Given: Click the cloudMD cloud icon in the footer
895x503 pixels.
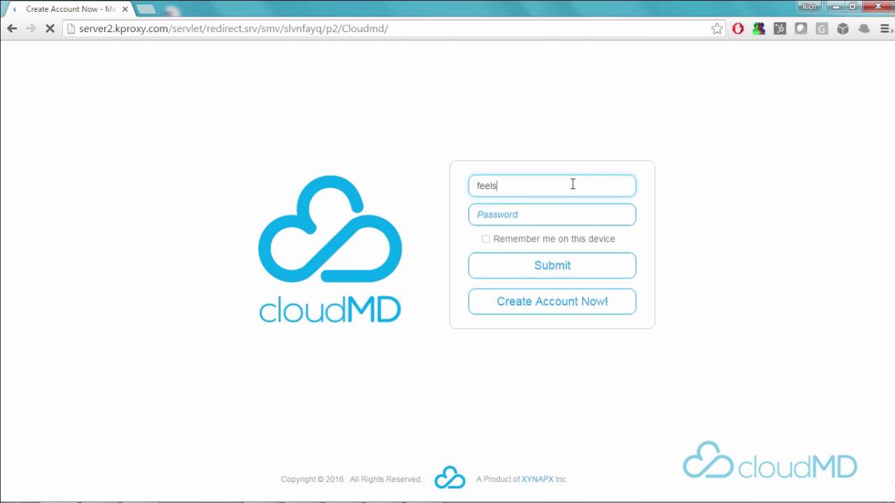Looking at the screenshot, I should pyautogui.click(x=450, y=478).
